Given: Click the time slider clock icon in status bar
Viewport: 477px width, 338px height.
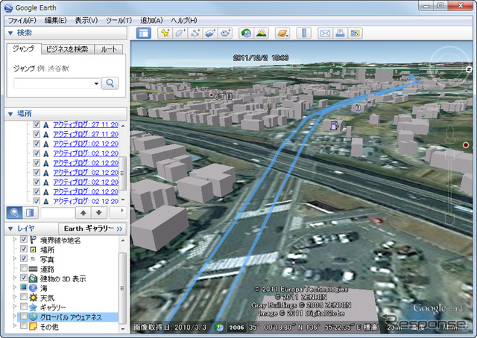Looking at the screenshot, I should pos(218,328).
